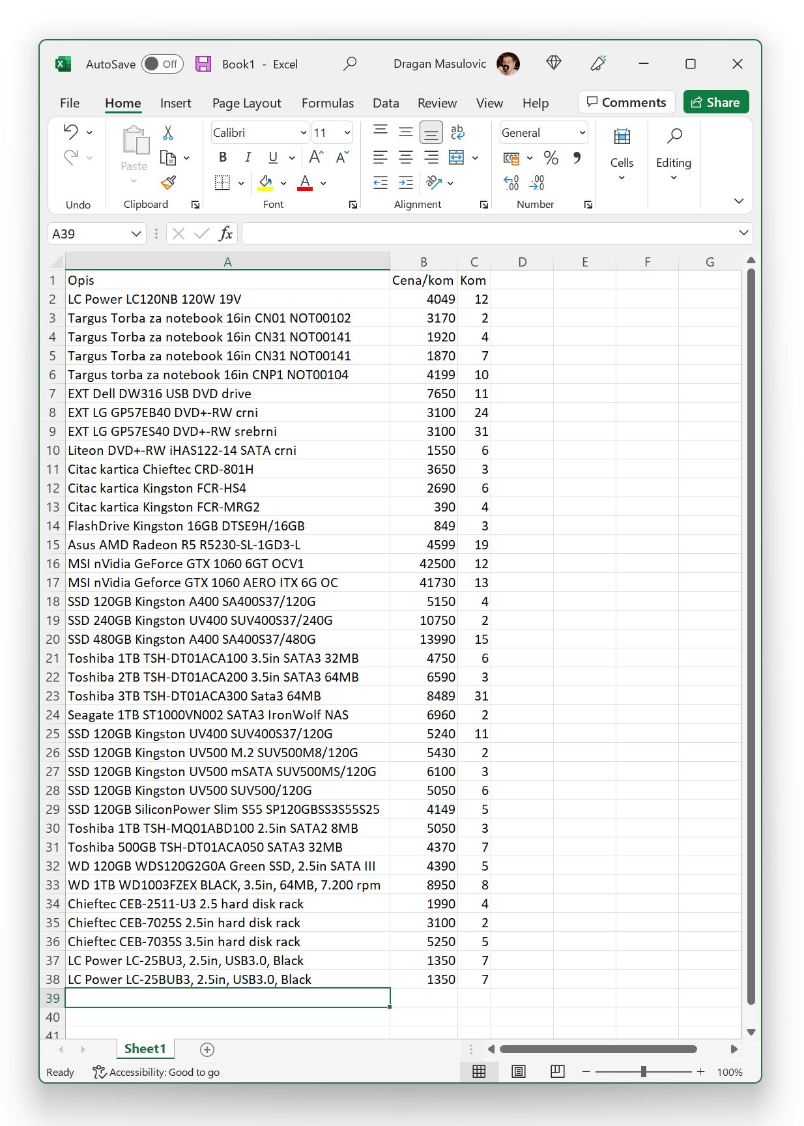Open the General number format dropdown
Viewport: 804px width, 1126px height.
pos(582,133)
